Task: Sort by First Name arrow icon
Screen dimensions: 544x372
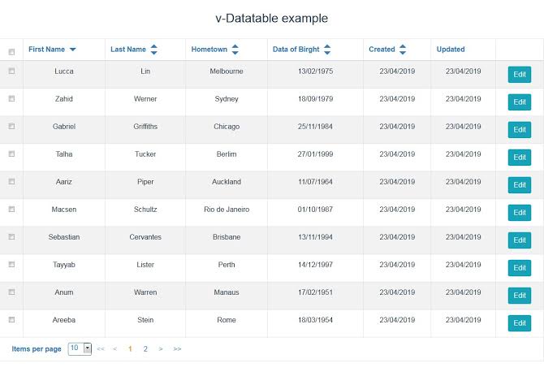Action: (x=72, y=50)
